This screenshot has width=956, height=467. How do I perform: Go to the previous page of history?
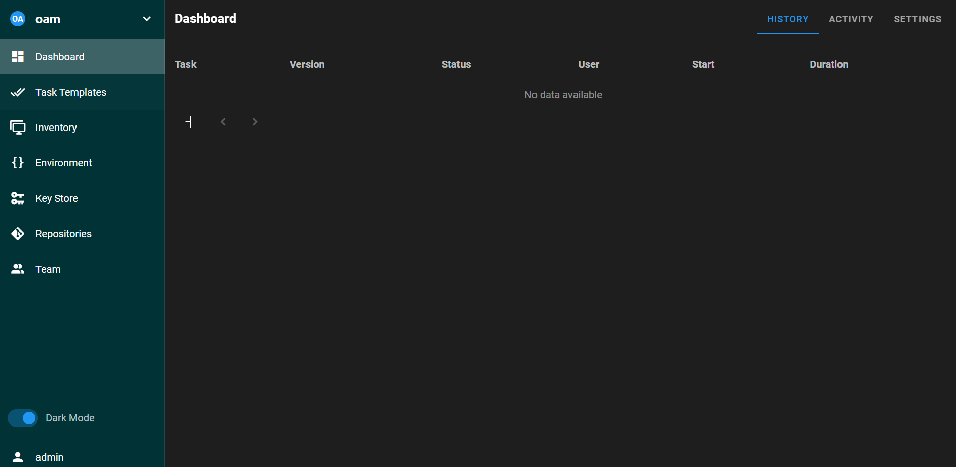(223, 122)
